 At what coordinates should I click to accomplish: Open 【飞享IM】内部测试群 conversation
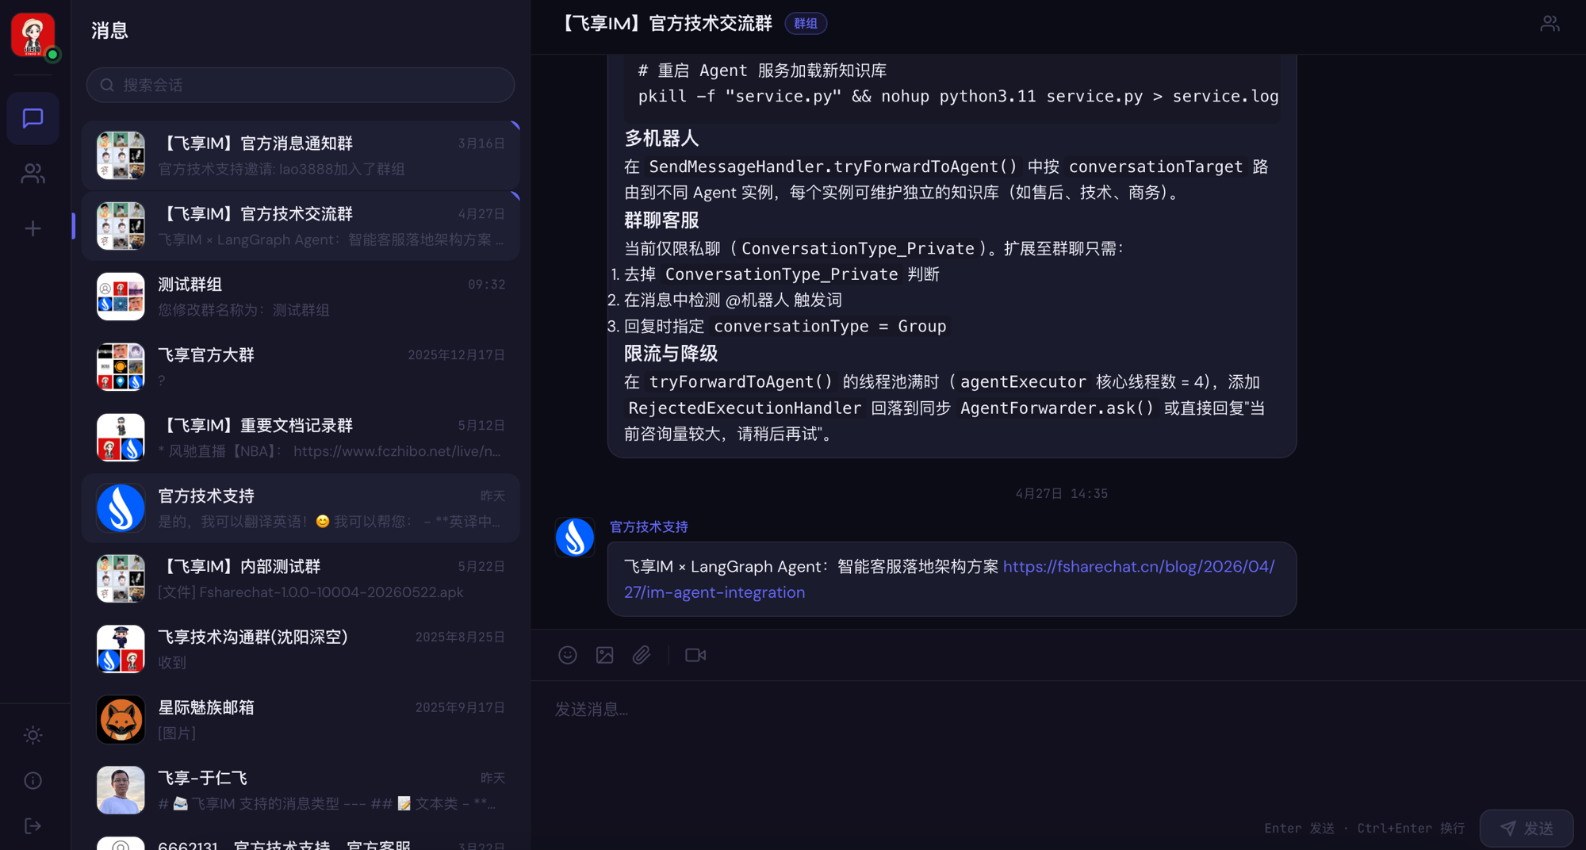(301, 579)
